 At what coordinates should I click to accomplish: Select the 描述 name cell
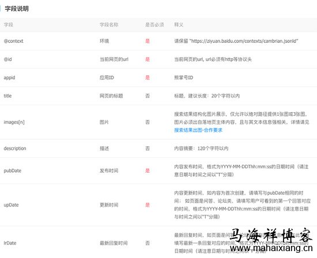pos(104,149)
